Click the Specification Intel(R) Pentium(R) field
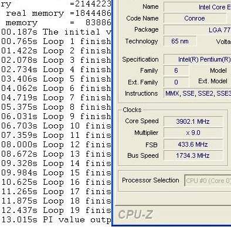The height and width of the screenshot is (227, 231). 198,59
